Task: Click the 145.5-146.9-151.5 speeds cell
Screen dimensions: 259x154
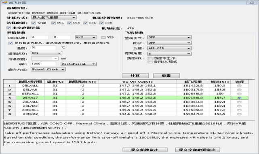Action: pyautogui.click(x=137, y=110)
